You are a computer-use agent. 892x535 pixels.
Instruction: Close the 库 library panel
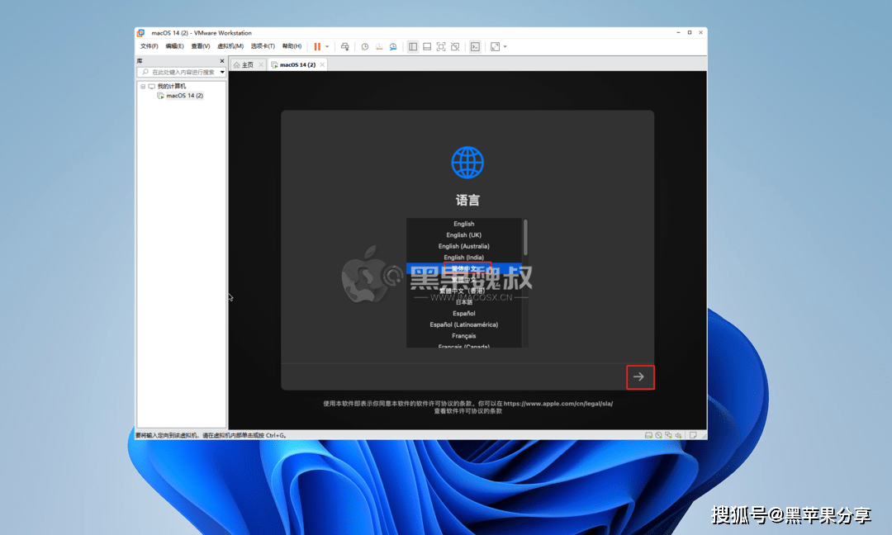coord(222,61)
